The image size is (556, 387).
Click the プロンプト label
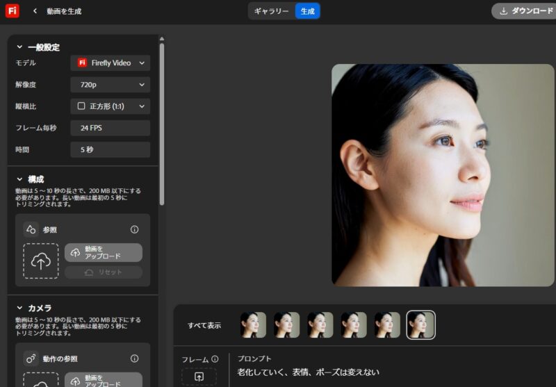tap(254, 359)
